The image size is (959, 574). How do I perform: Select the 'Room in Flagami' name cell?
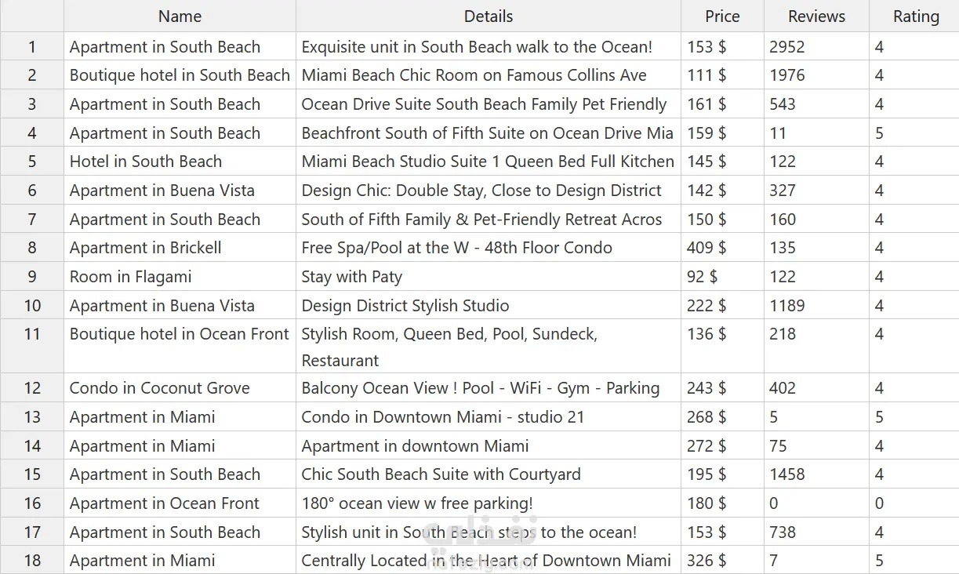131,277
